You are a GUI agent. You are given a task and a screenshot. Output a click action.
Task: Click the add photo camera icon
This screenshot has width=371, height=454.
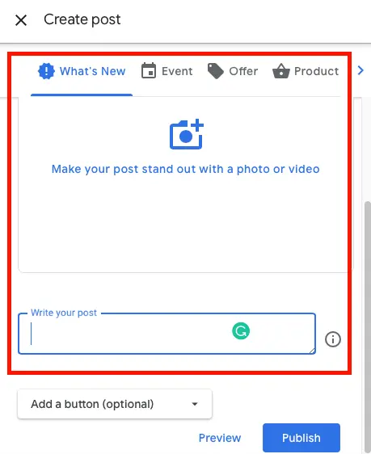coord(187,134)
